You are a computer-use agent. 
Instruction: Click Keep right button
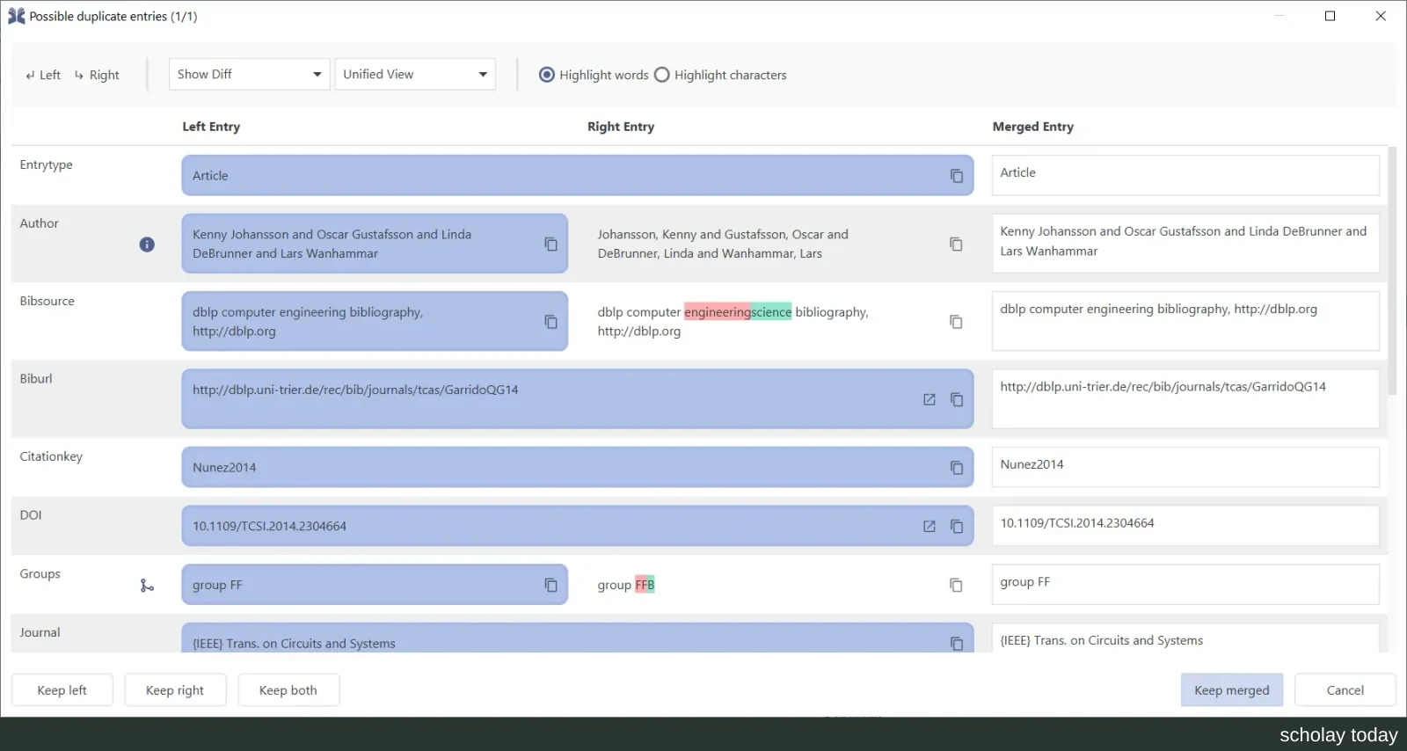(x=175, y=690)
